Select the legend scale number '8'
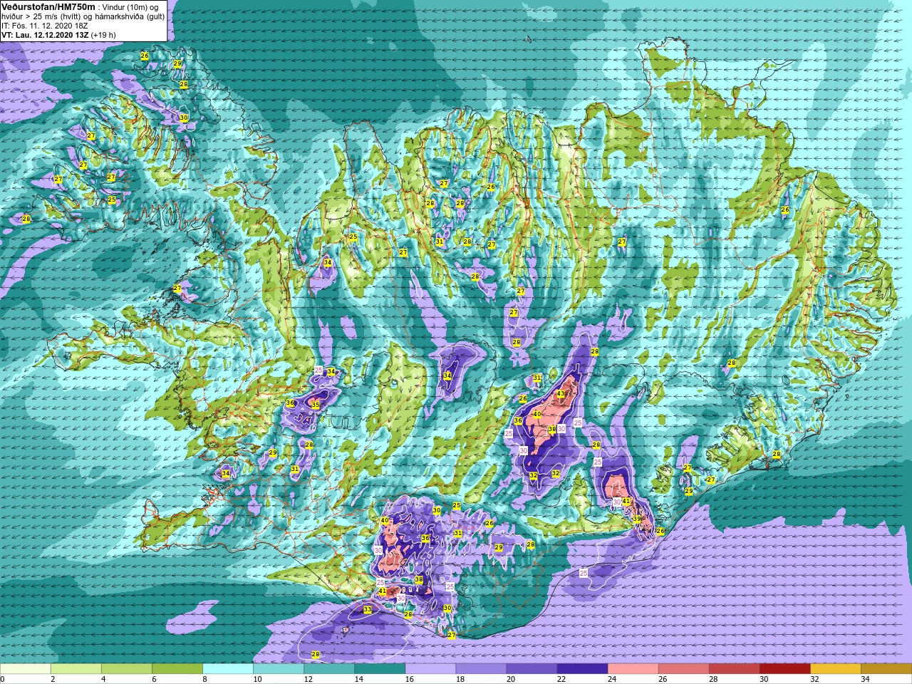 pos(204,679)
